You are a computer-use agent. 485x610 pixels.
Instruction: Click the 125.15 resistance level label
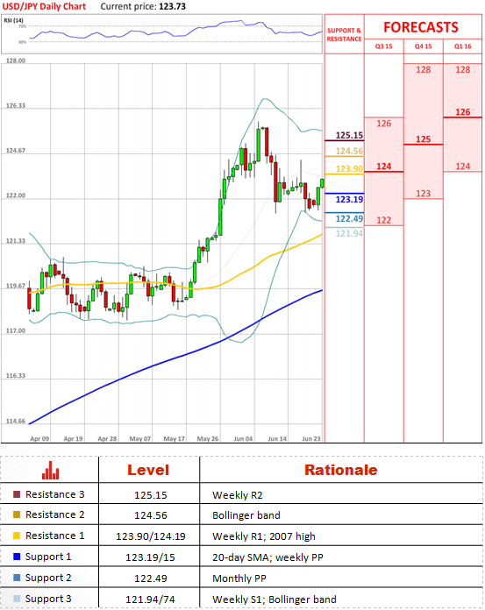click(x=349, y=135)
